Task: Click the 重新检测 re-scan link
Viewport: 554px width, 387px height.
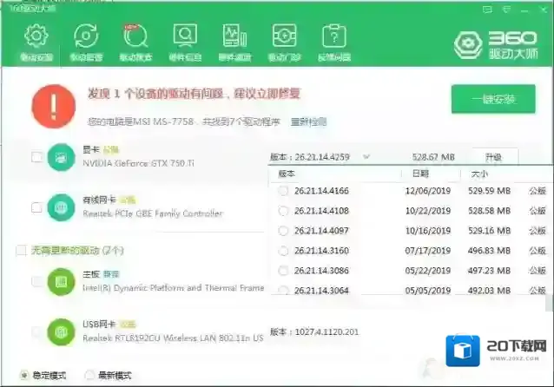Action: click(x=309, y=121)
